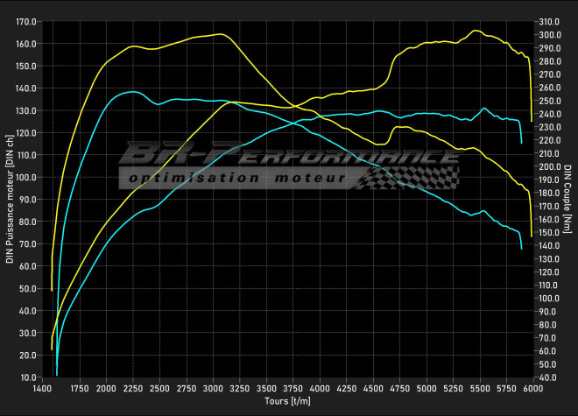Click the BR-Performance watermark logo
Image resolution: width=578 pixels, height=416 pixels.
coord(289,157)
